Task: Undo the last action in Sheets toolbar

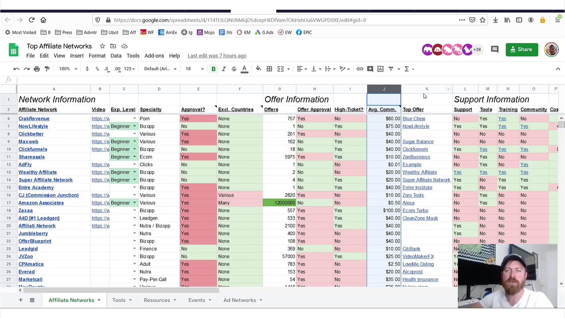Action: (16, 69)
